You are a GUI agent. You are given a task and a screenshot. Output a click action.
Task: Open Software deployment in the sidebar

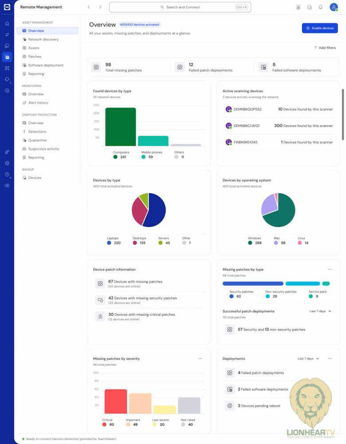[46, 65]
